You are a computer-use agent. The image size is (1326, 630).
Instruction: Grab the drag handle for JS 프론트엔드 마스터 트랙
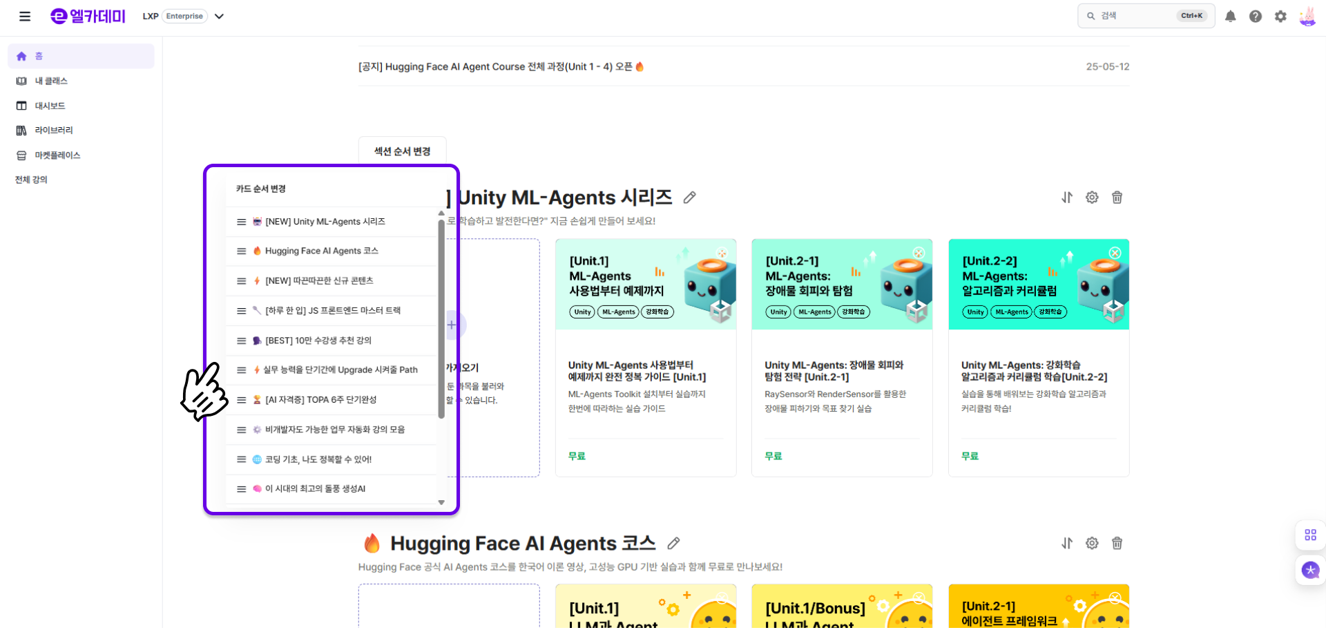[x=241, y=311]
